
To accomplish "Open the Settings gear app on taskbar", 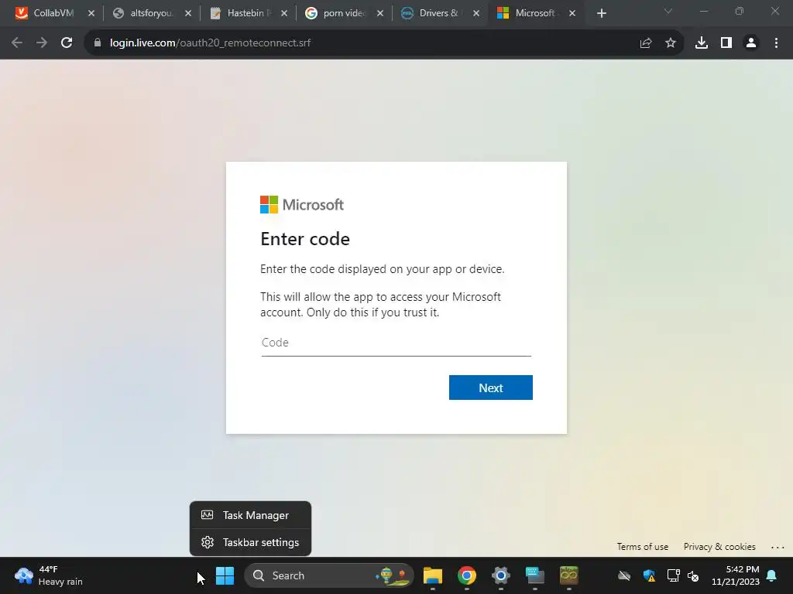I will point(501,575).
